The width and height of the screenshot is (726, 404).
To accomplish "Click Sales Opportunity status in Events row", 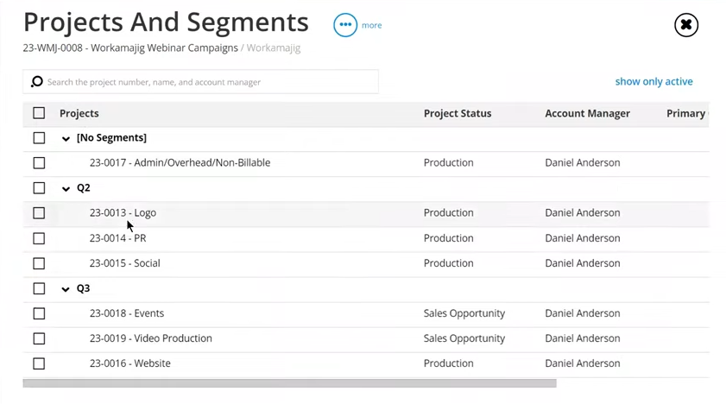I will [464, 313].
